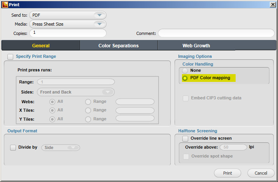Select the All radio button for Webs
This screenshot has width=278, height=182.
pyautogui.click(x=52, y=102)
